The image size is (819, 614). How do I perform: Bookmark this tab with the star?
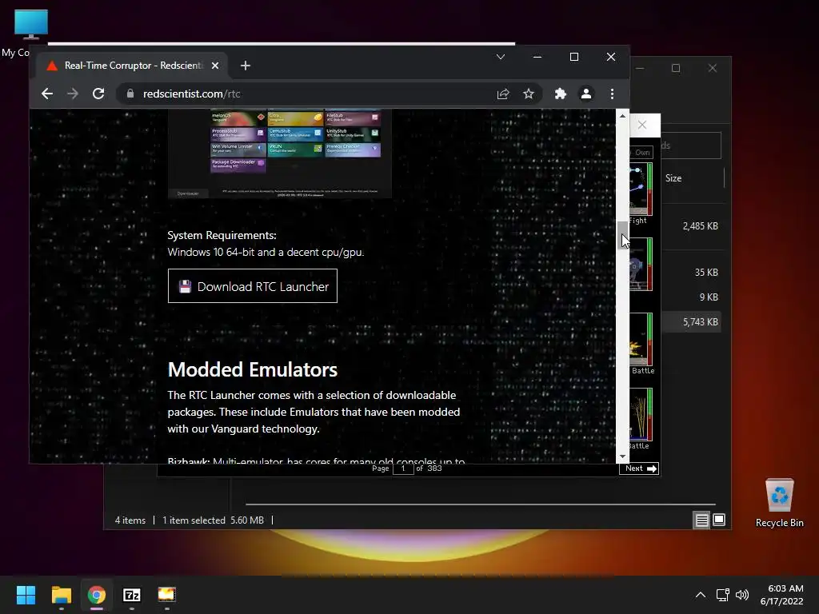529,94
